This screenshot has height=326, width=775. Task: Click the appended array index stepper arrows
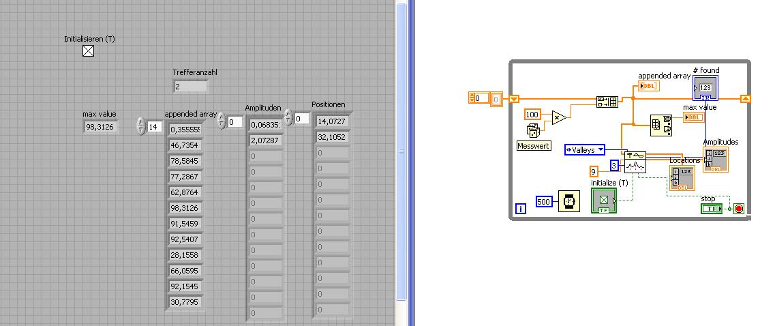pyautogui.click(x=141, y=127)
